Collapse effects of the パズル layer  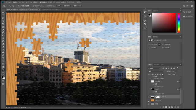179,82
